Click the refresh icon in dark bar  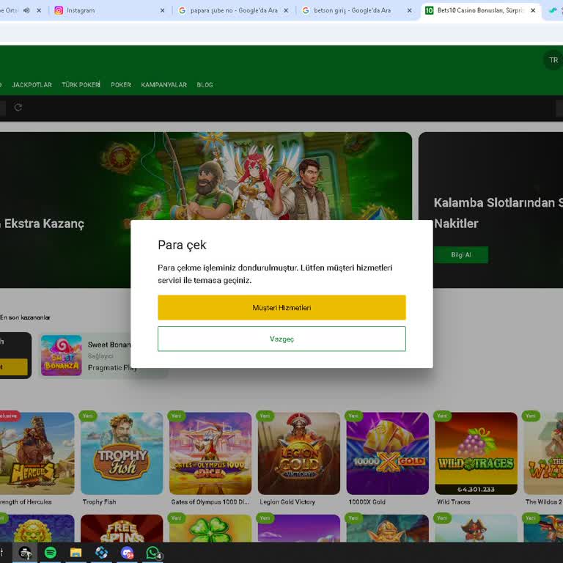pyautogui.click(x=18, y=107)
